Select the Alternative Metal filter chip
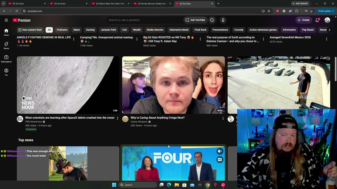Viewport: 337px width, 189px height. click(179, 30)
